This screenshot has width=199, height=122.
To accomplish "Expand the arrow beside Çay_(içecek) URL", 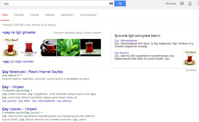I will 41,112.
